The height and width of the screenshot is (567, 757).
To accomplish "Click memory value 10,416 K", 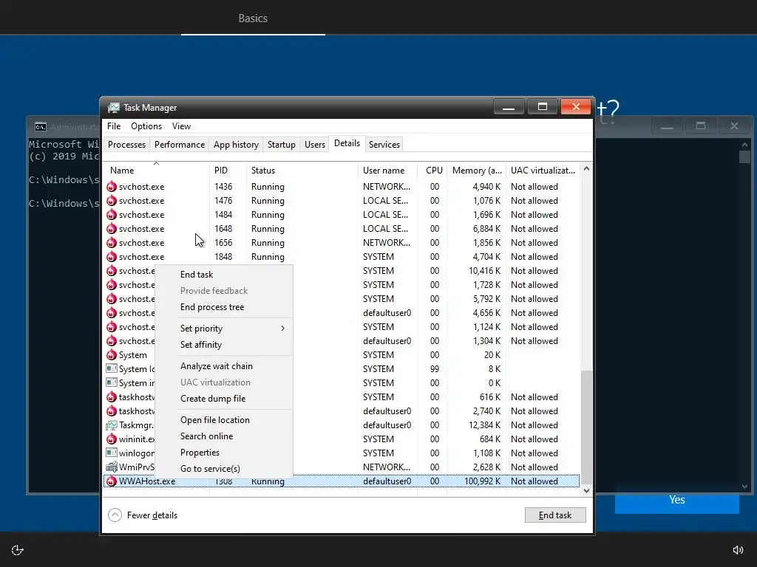I will pyautogui.click(x=485, y=271).
